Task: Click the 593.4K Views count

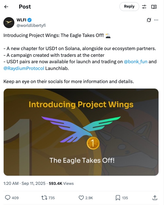Action: click(x=61, y=183)
